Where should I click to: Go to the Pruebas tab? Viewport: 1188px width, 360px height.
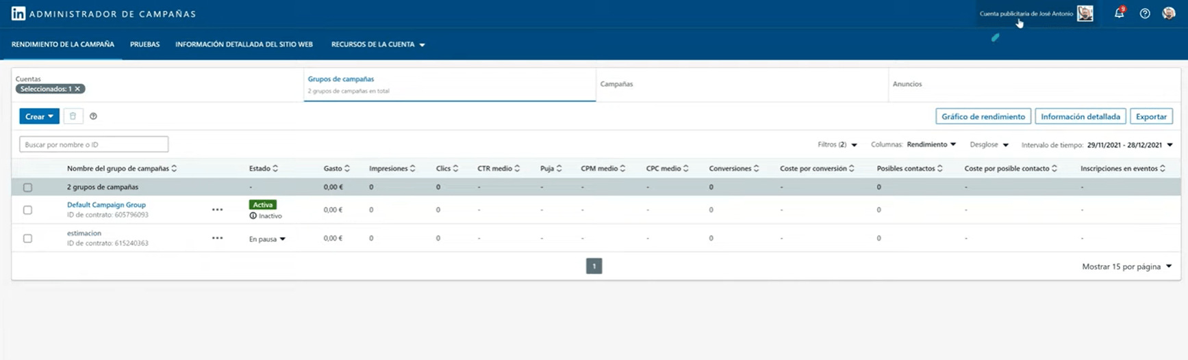click(144, 44)
